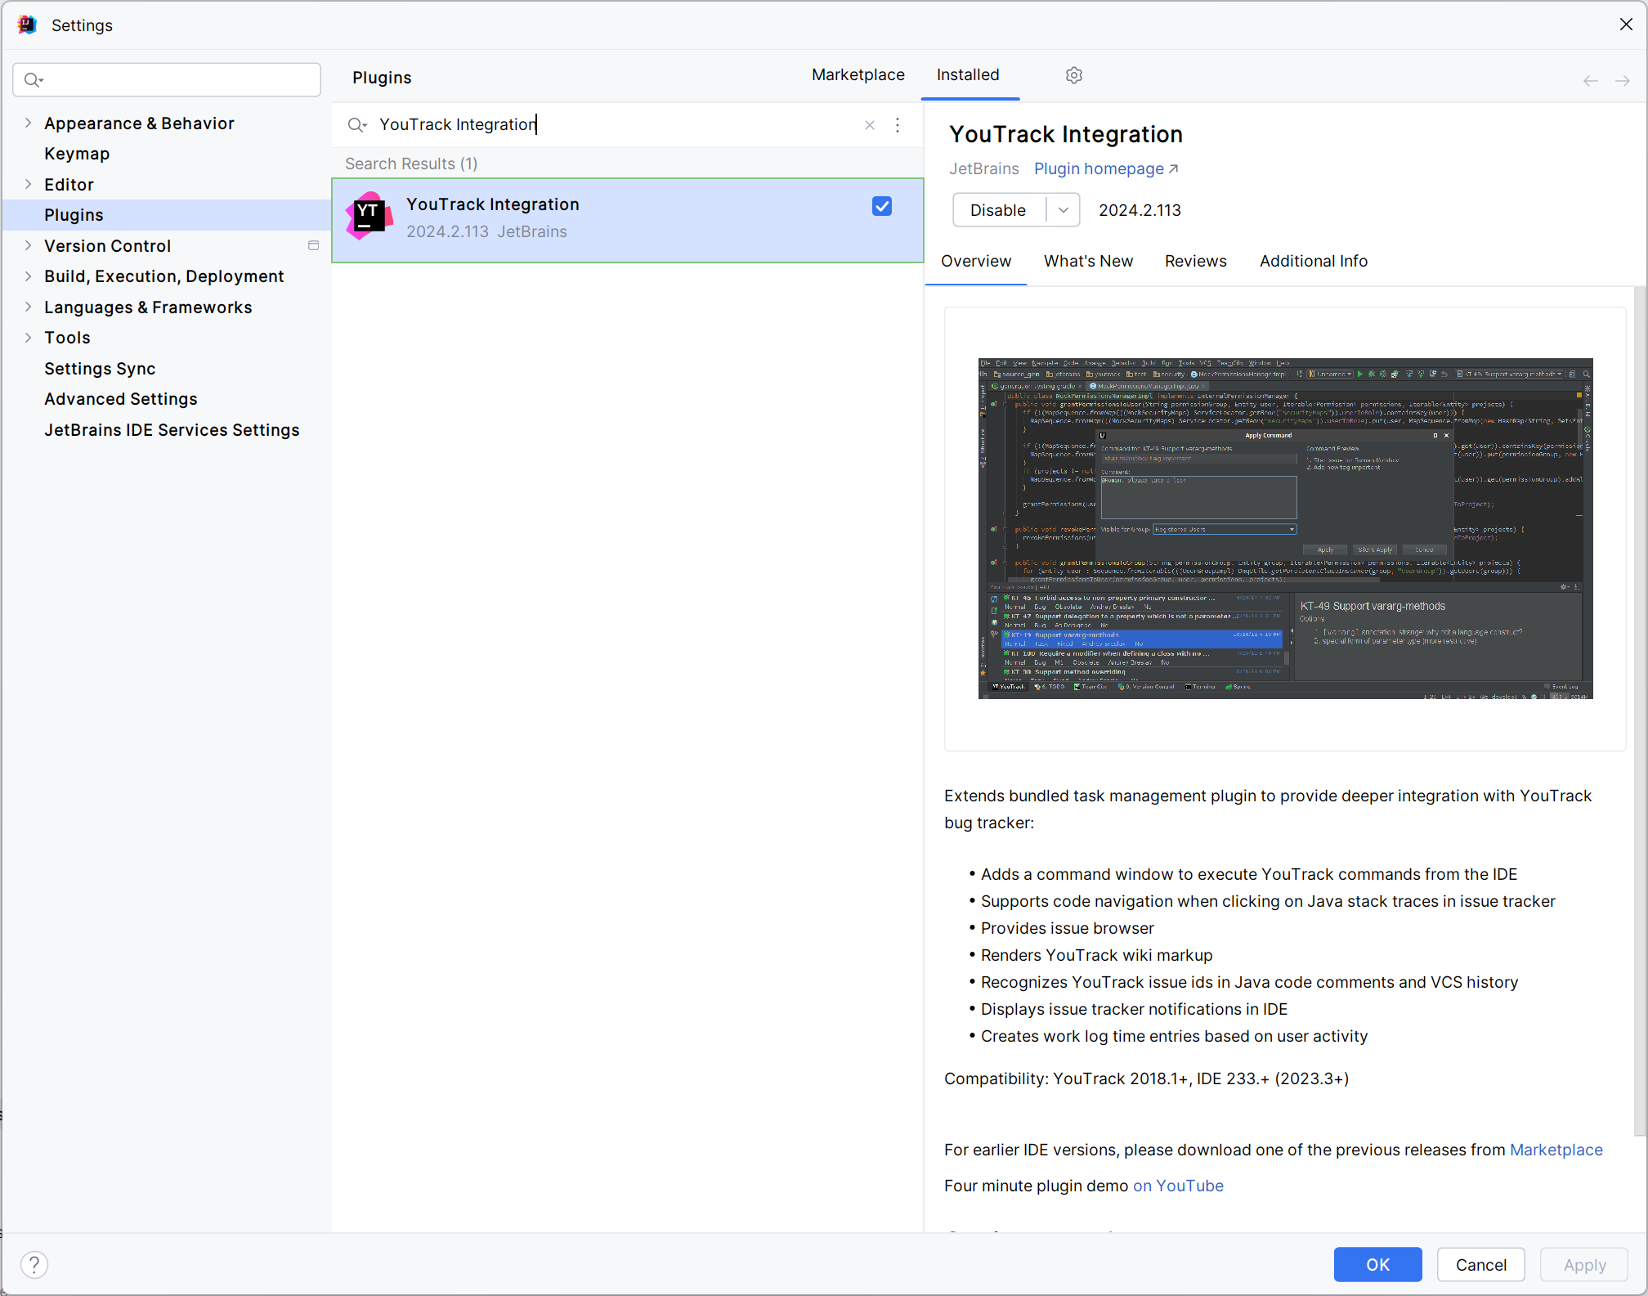This screenshot has width=1648, height=1296.
Task: Navigate forward using the right arrow icon
Action: (x=1623, y=79)
